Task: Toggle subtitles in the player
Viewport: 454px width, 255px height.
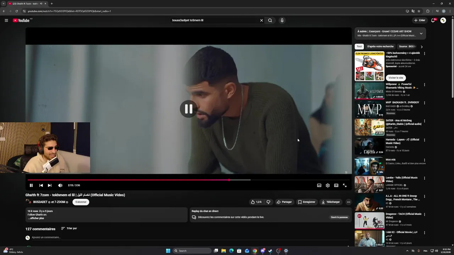Action: pyautogui.click(x=319, y=185)
